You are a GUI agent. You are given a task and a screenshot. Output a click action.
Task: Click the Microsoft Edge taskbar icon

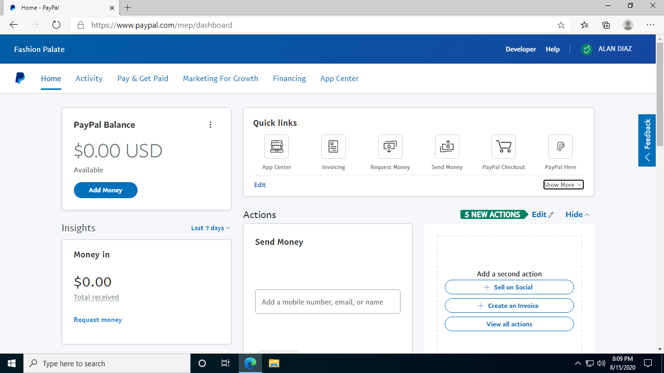coord(250,363)
